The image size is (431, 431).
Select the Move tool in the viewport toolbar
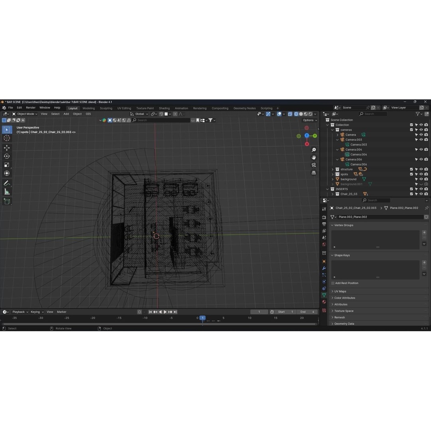(x=6, y=147)
